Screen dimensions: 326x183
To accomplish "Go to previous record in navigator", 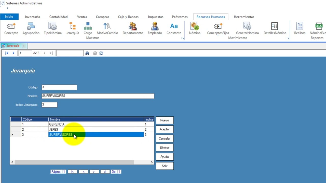I will [13, 53].
